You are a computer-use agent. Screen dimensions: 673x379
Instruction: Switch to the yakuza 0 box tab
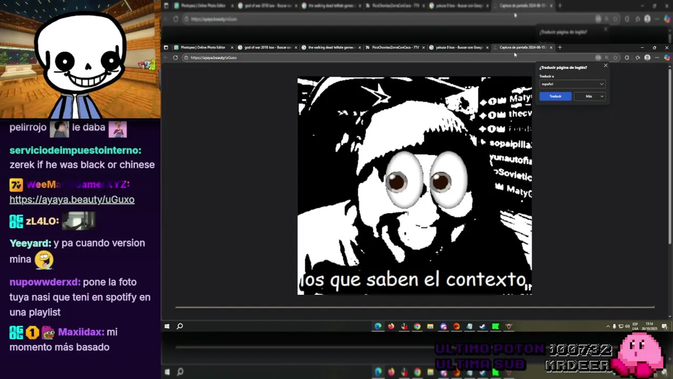coord(458,47)
